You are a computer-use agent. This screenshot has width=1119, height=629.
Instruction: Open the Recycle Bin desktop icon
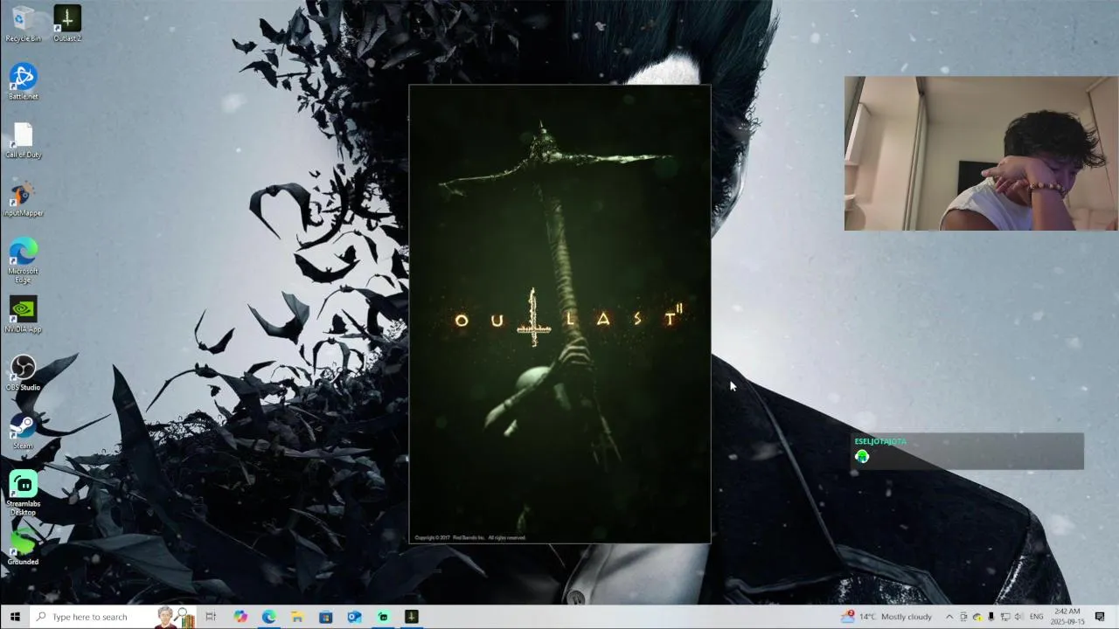[x=23, y=24]
